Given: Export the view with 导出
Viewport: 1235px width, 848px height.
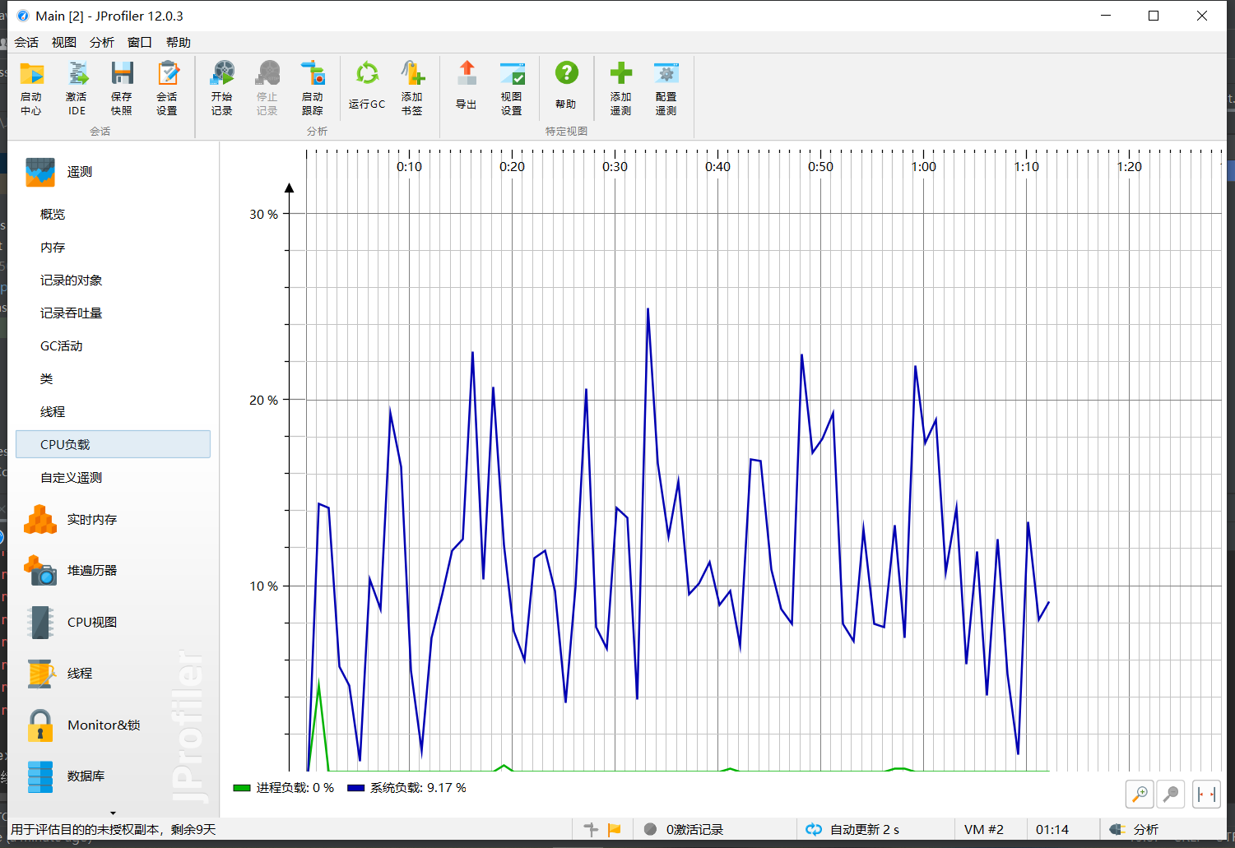Looking at the screenshot, I should [467, 86].
